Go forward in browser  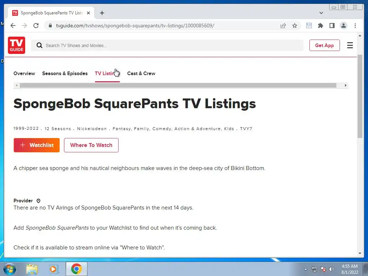coord(24,26)
